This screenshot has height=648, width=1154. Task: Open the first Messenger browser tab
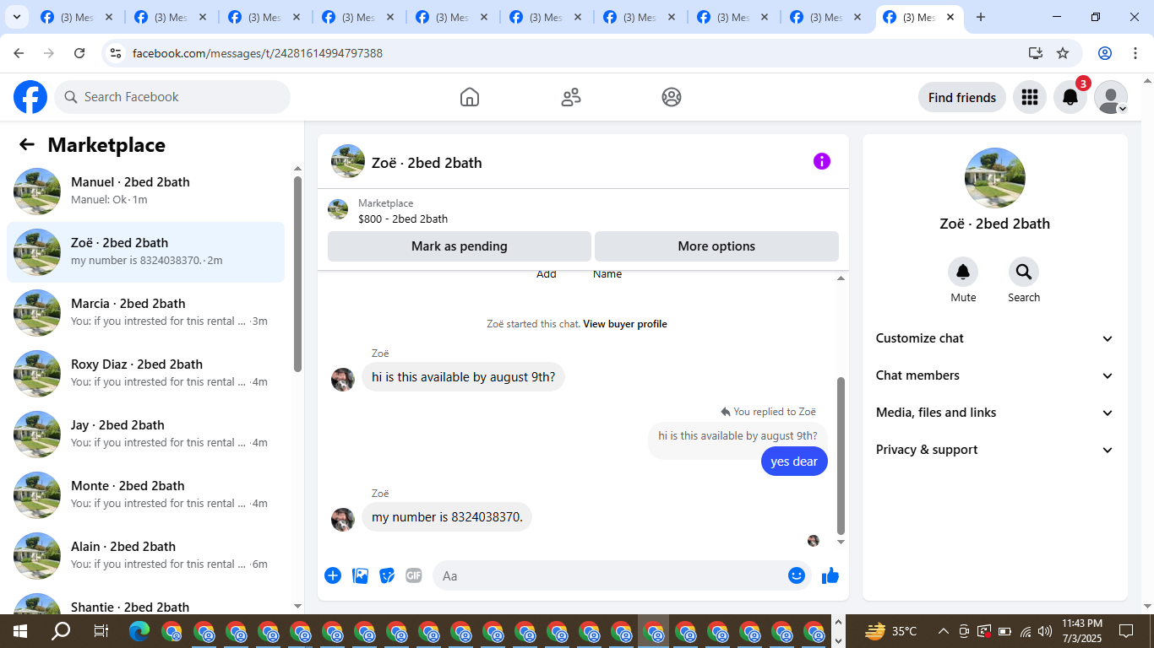(x=78, y=17)
